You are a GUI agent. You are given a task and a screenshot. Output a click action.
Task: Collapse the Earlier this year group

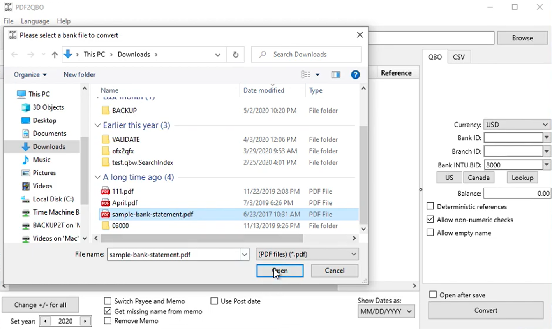click(x=97, y=125)
